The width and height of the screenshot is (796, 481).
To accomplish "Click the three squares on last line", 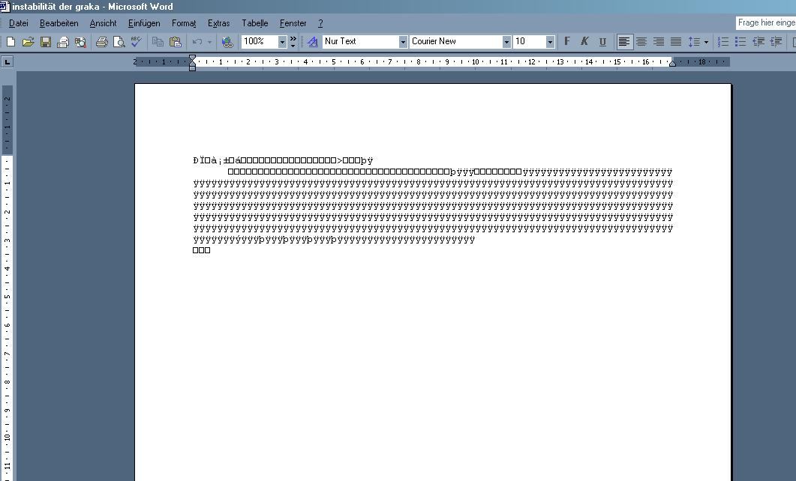I will point(202,250).
